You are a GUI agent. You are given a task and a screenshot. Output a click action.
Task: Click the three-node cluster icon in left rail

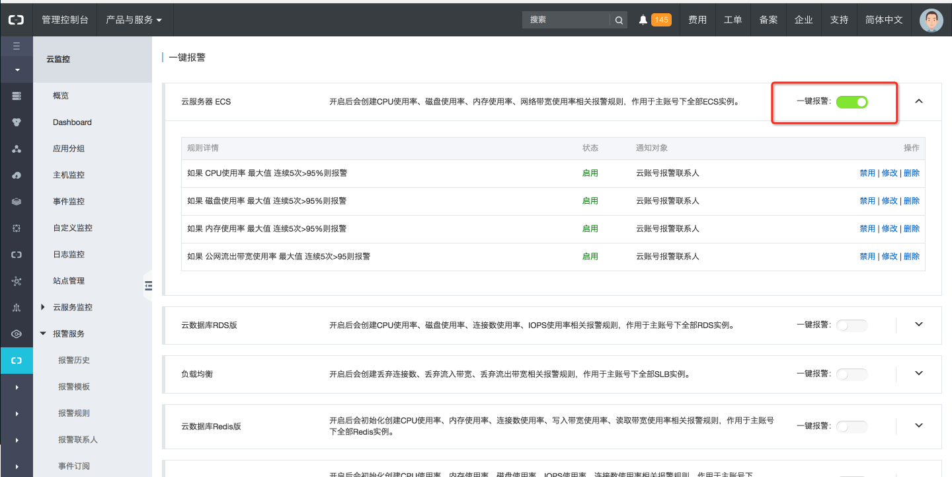(17, 149)
